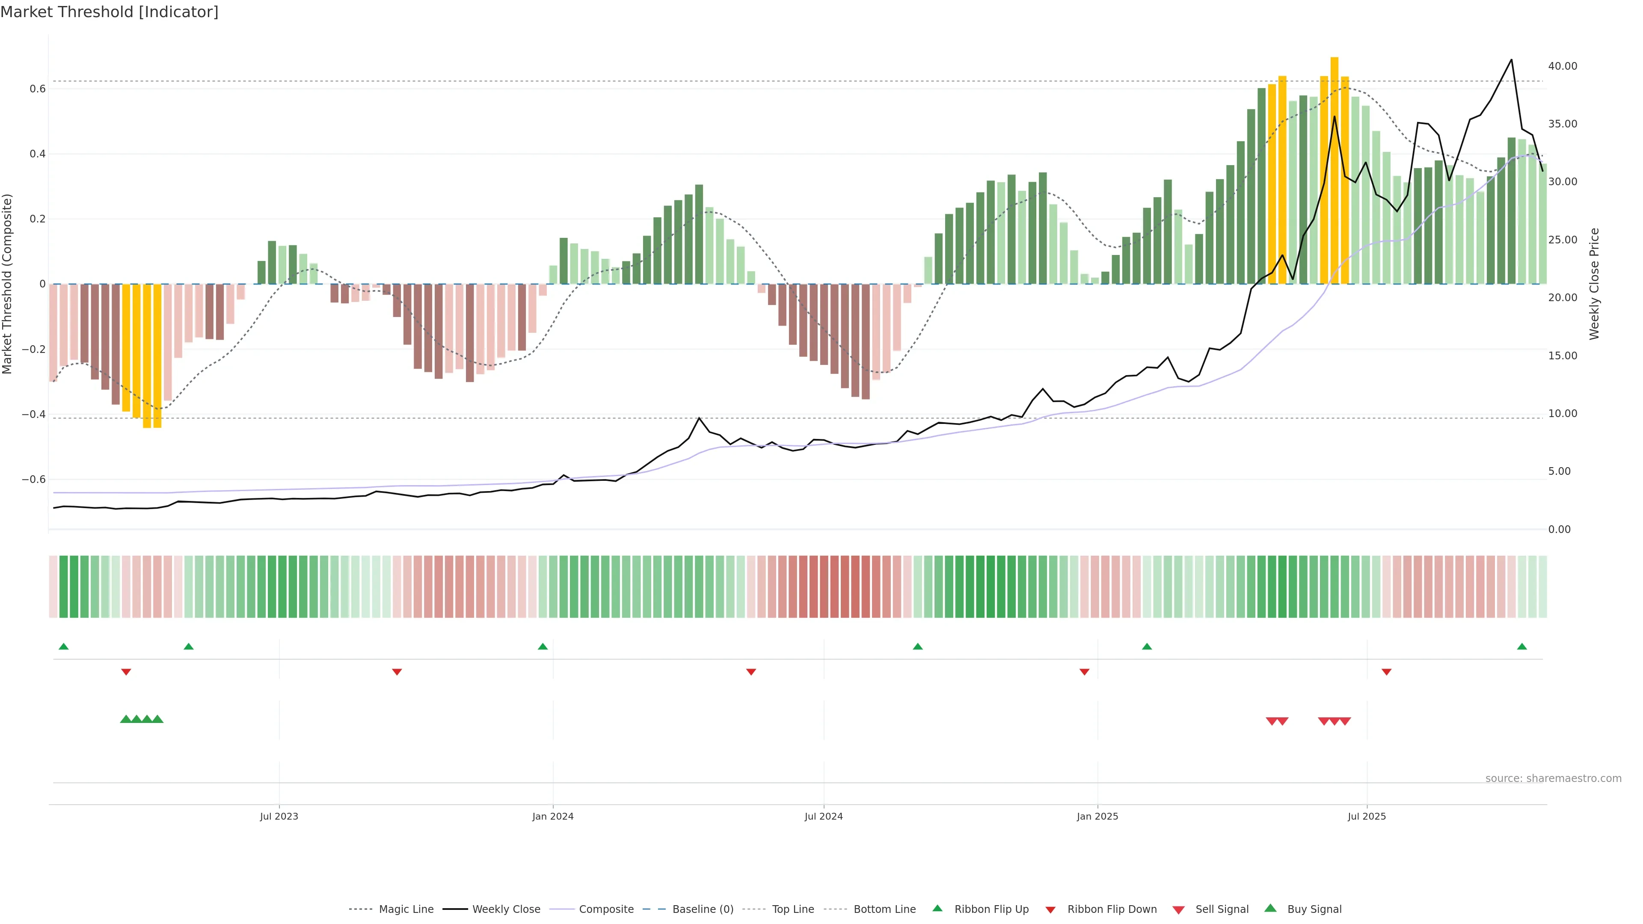Click Bottom Line legend entry
Image resolution: width=1643 pixels, height=924 pixels.
coord(884,909)
